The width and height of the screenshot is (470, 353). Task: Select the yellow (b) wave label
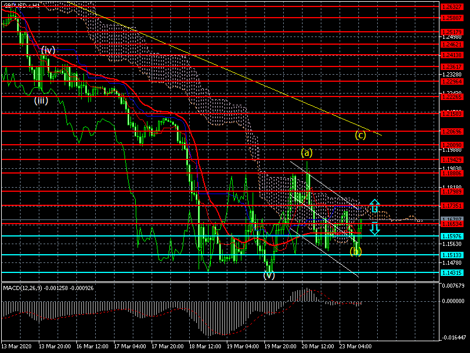356,251
